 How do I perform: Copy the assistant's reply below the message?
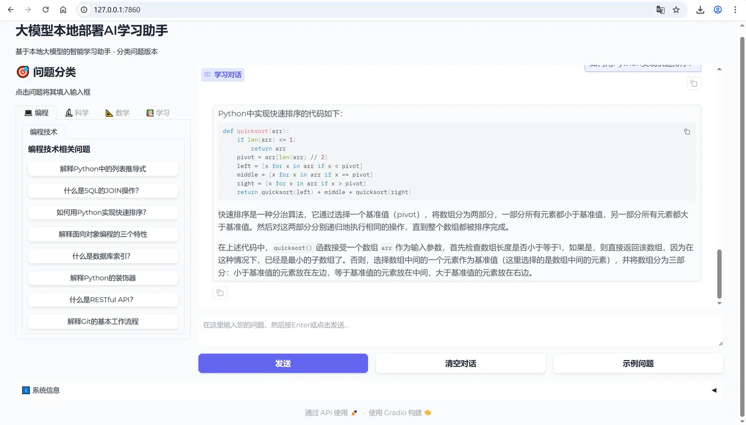[x=220, y=292]
